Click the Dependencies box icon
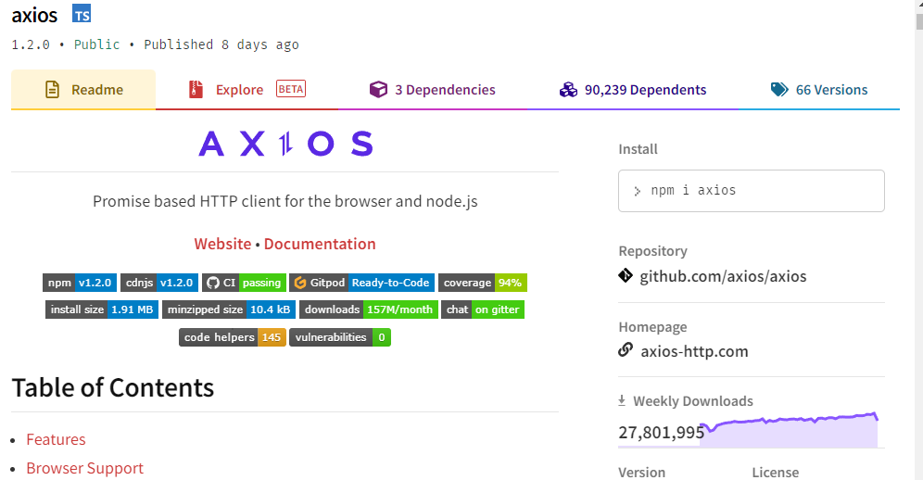This screenshot has height=480, width=923. click(x=378, y=90)
